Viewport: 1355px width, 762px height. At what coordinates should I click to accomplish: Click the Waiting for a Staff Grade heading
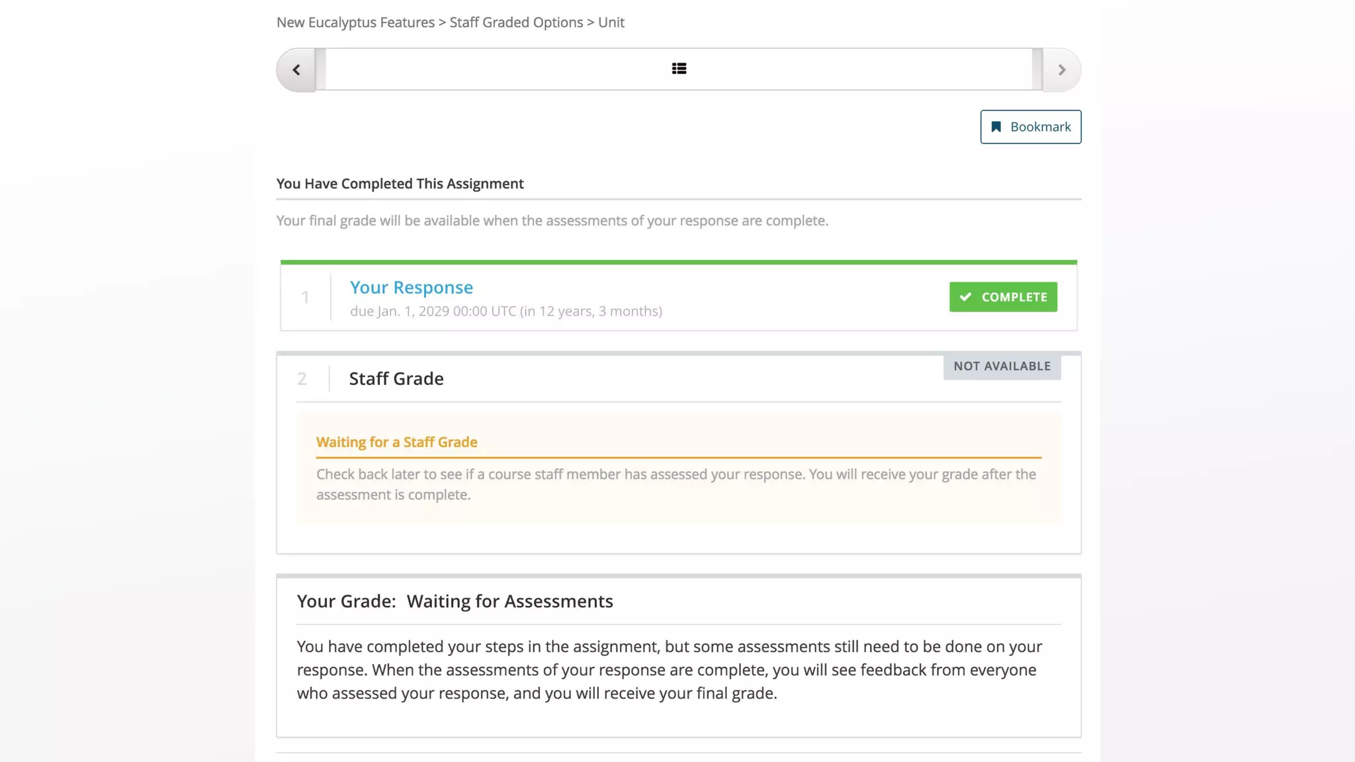[396, 443]
